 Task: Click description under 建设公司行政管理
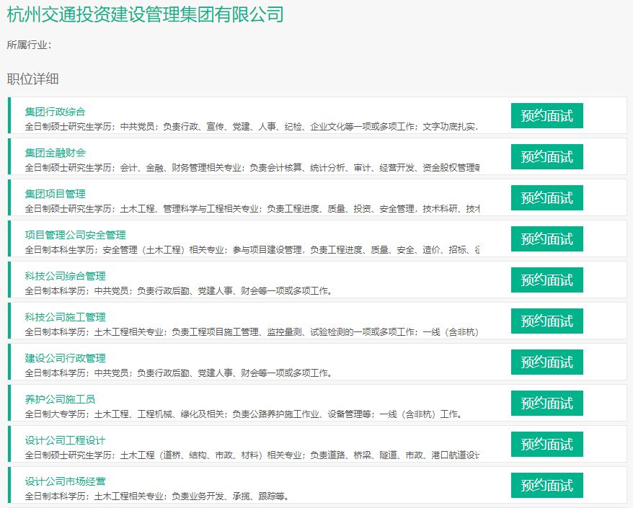[179, 373]
